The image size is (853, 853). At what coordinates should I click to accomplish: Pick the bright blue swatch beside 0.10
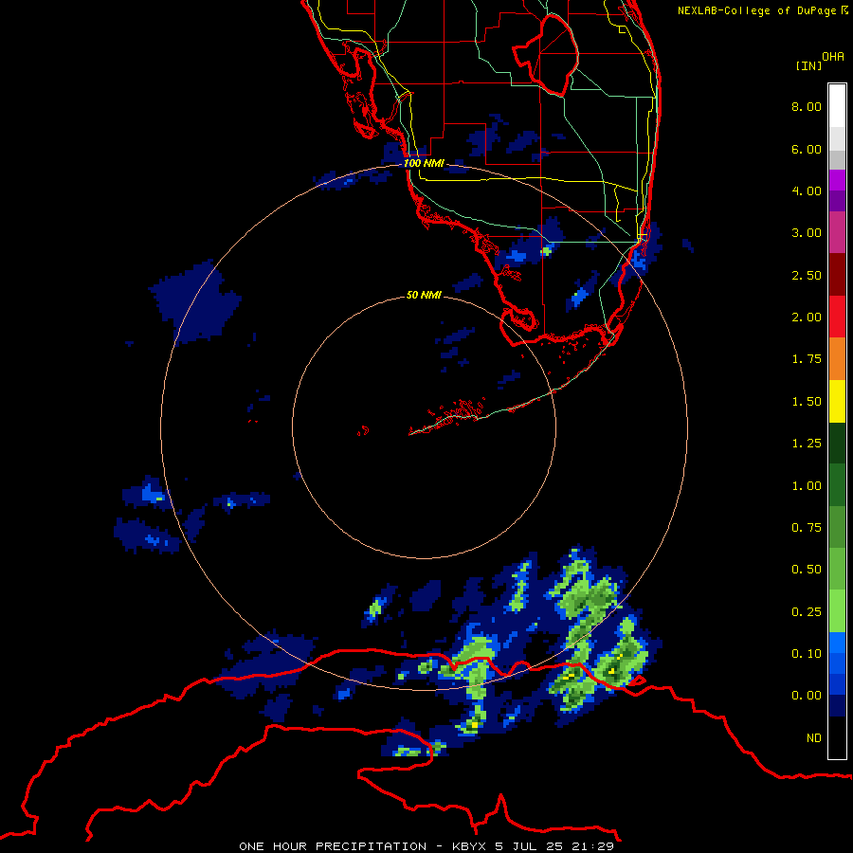point(837,643)
